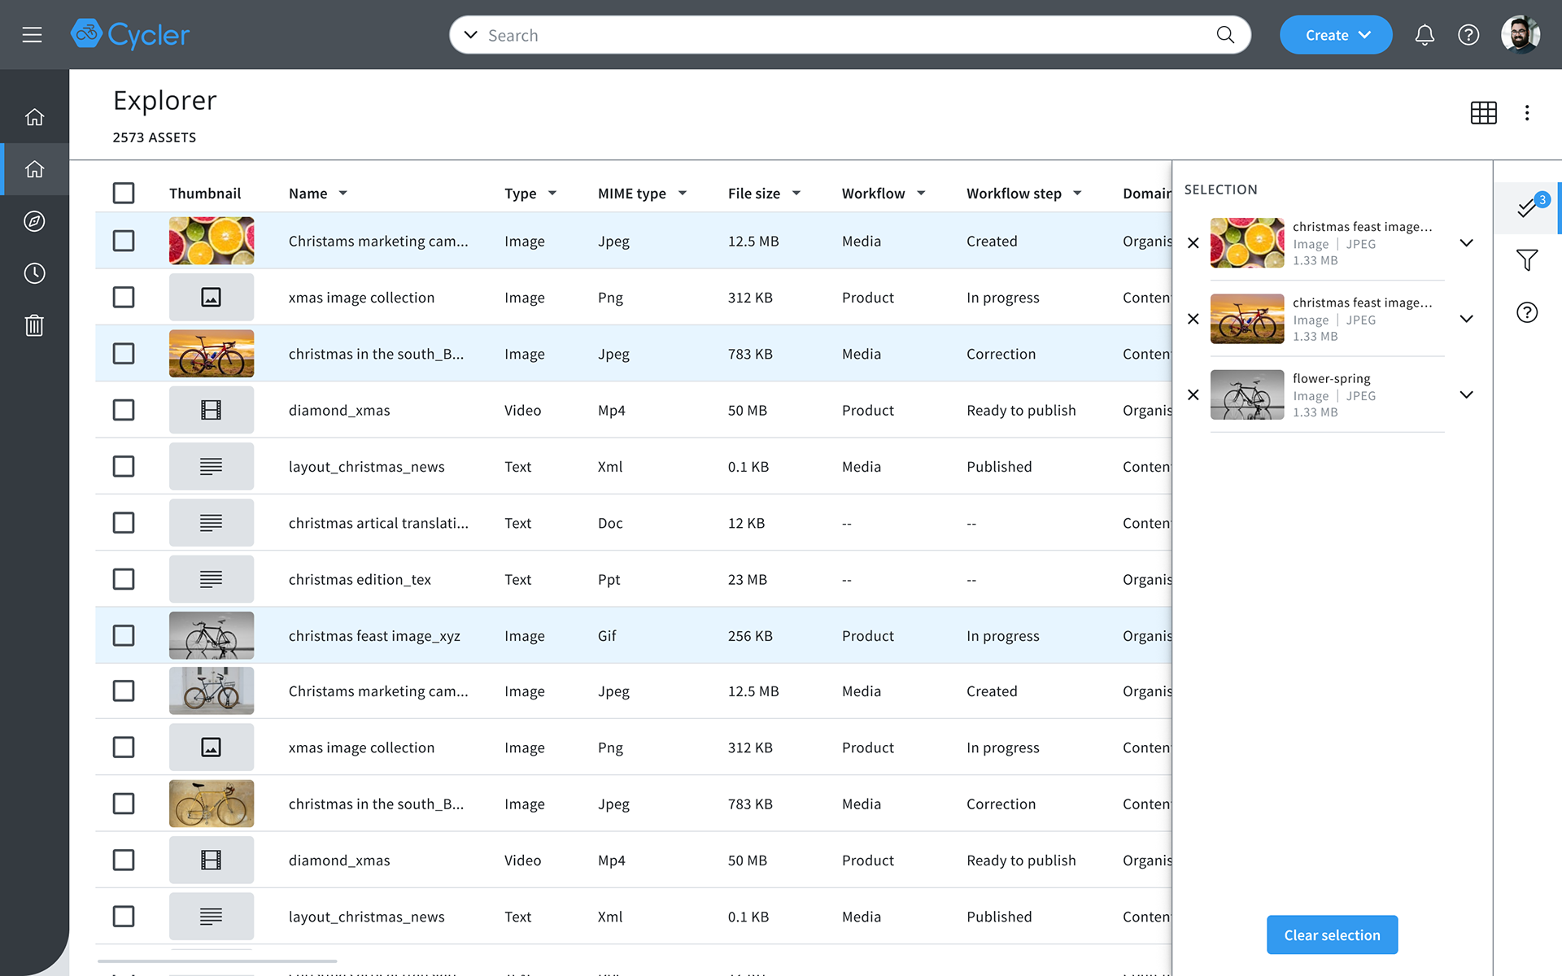Viewport: 1562px width, 976px height.
Task: Open the trash bin in sidebar
Action: [x=34, y=325]
